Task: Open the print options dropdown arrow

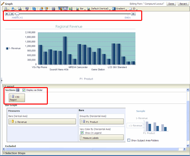Action: 9,9
